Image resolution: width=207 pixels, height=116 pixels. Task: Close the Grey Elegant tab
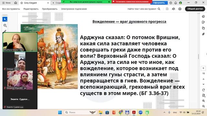click(x=48, y=3)
